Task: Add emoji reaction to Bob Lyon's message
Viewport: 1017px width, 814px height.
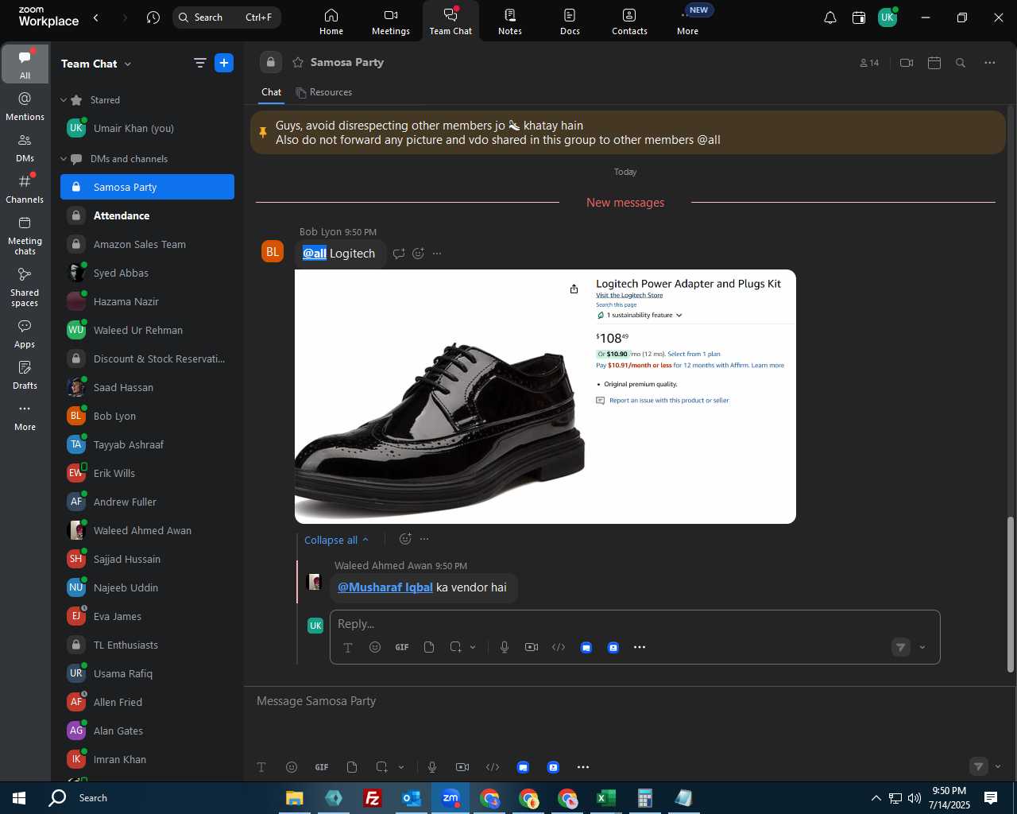Action: tap(419, 254)
